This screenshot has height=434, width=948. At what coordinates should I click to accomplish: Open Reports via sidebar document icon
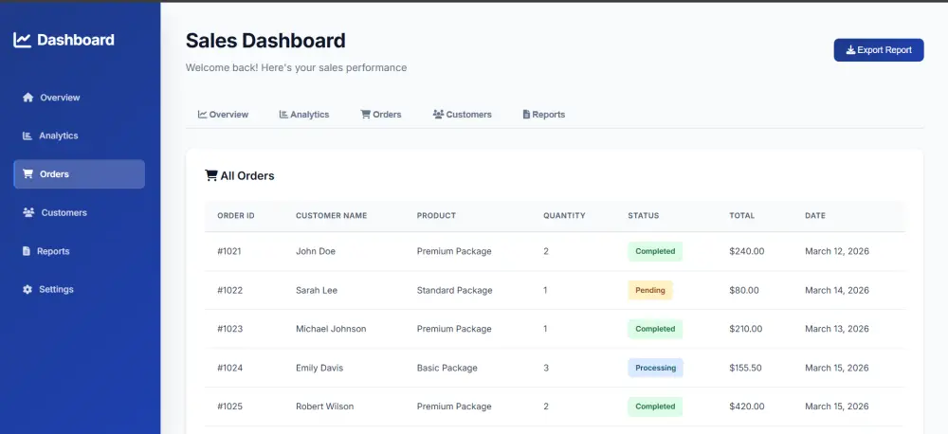pyautogui.click(x=27, y=251)
